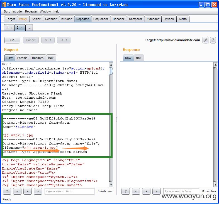219x204 pixels.
Task: Open the Burp menu
Action: click(x=7, y=11)
